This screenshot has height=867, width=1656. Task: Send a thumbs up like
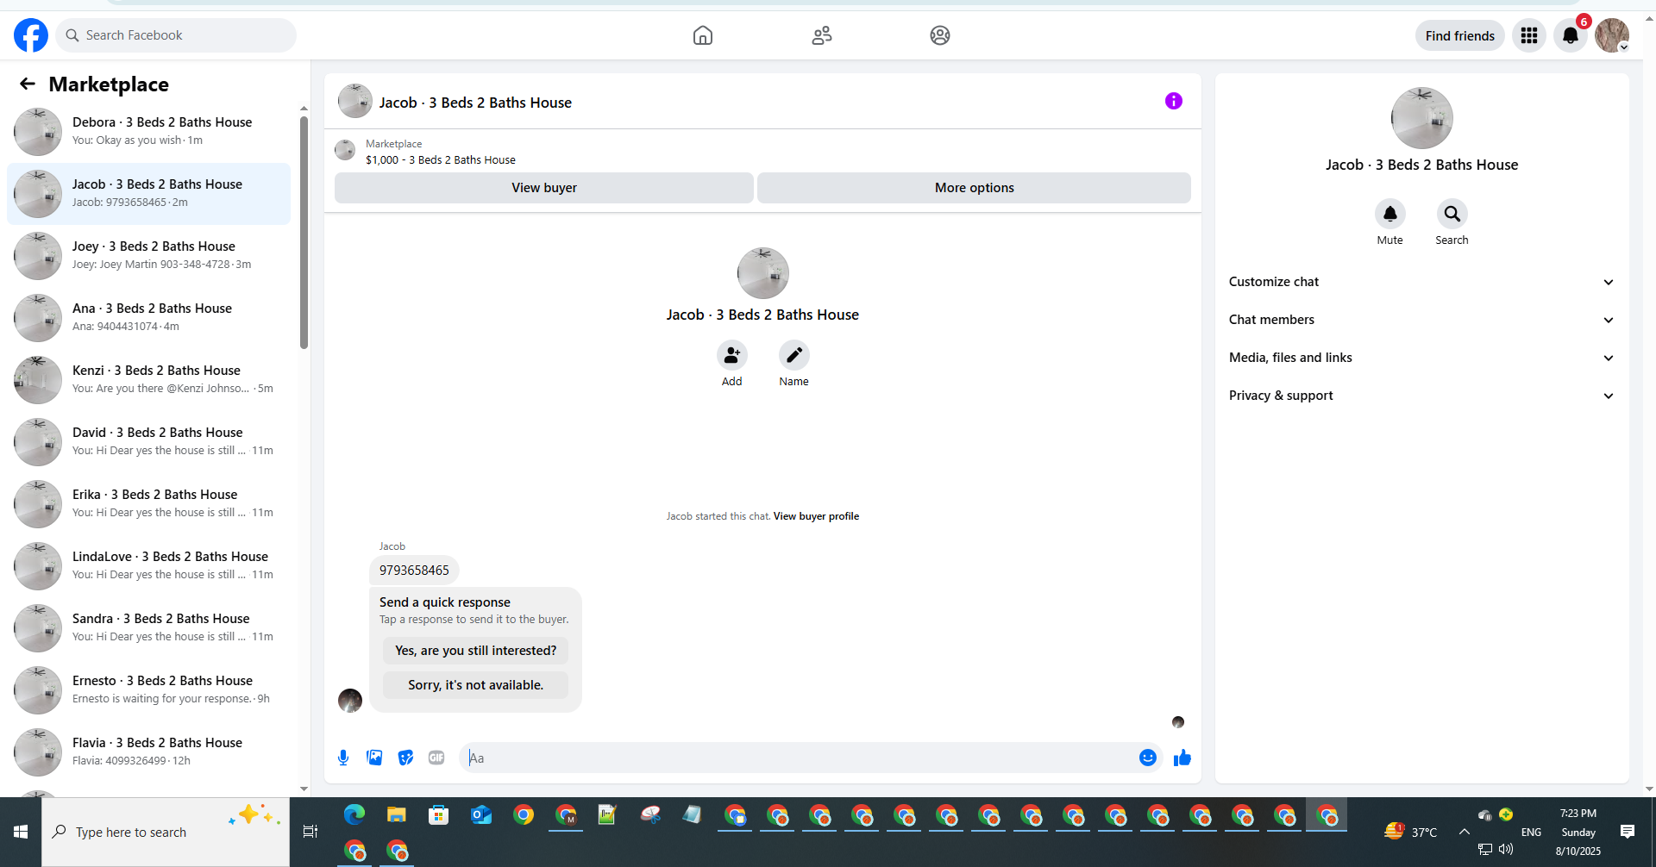tap(1182, 758)
